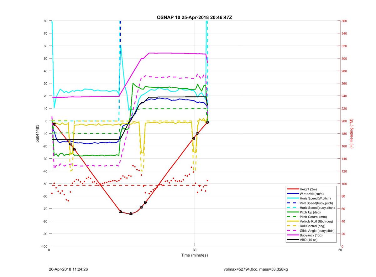Select red heading tick label "260"
Screen dimensions: 376x277
[345, 84]
